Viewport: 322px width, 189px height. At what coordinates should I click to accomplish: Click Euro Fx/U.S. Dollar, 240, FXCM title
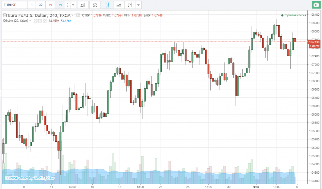pos(39,15)
